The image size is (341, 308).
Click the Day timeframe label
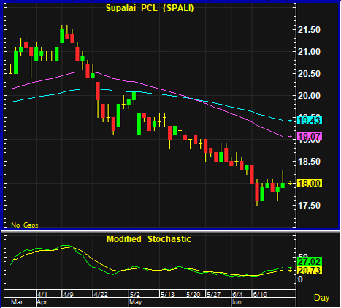coord(321,297)
